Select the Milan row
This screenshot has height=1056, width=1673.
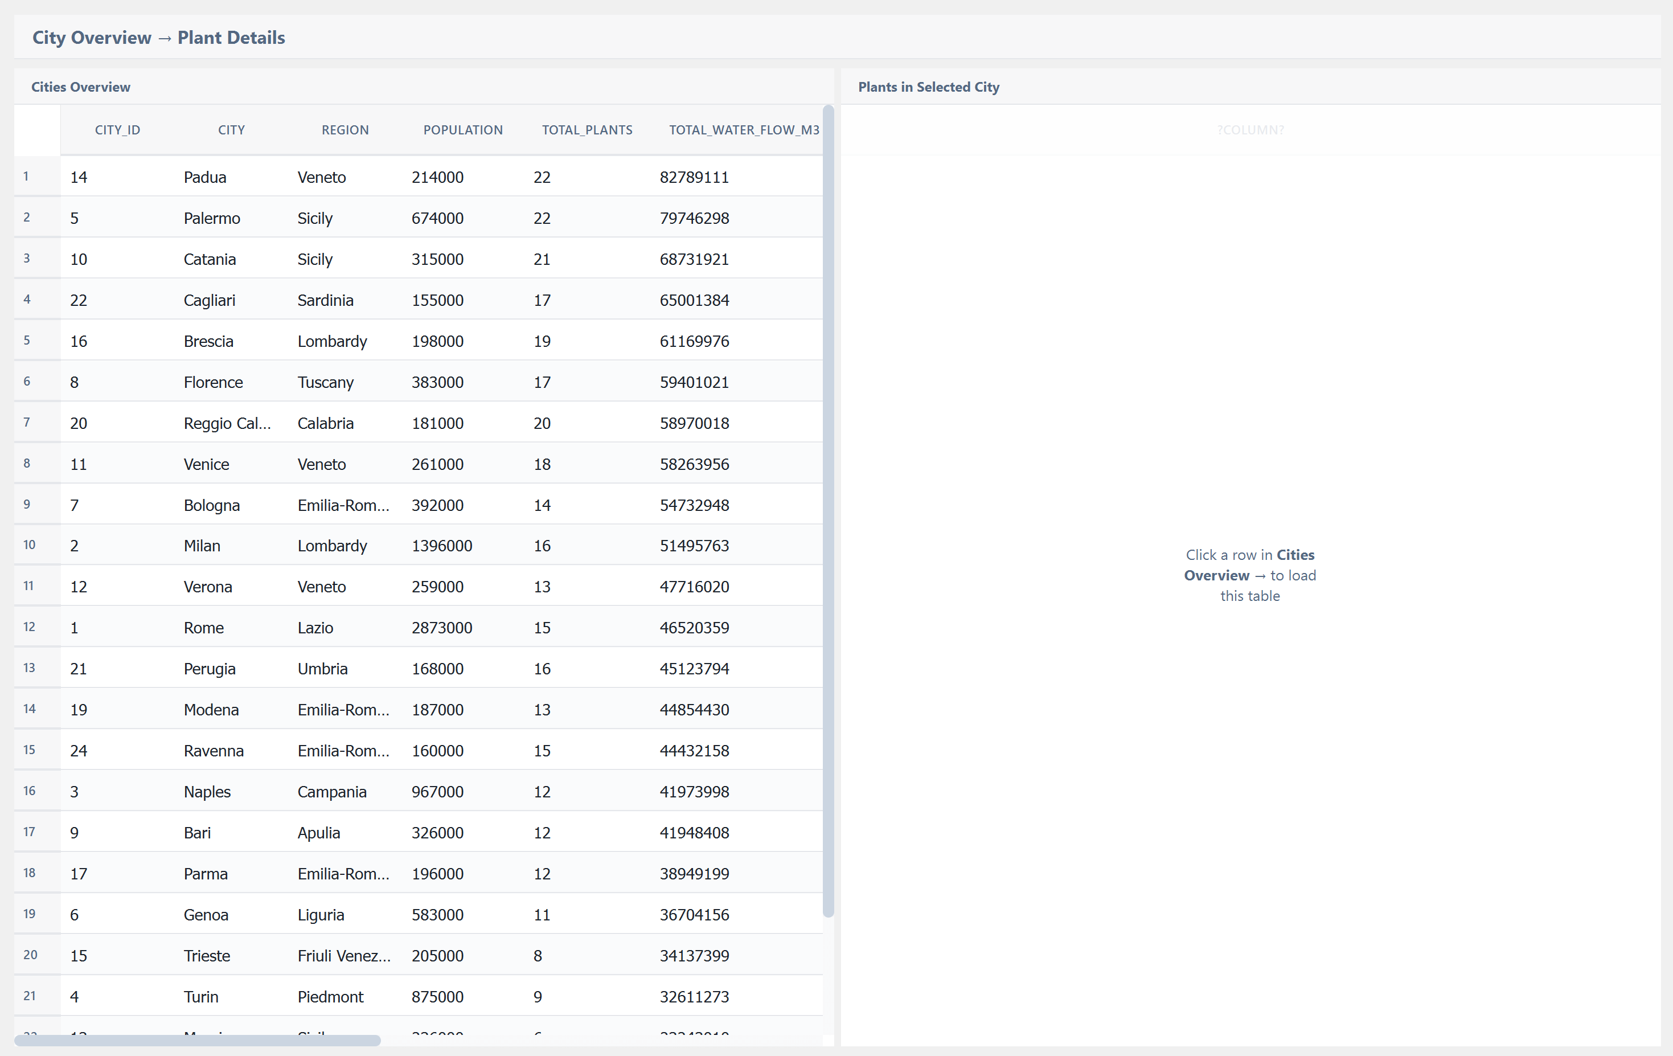click(x=202, y=546)
